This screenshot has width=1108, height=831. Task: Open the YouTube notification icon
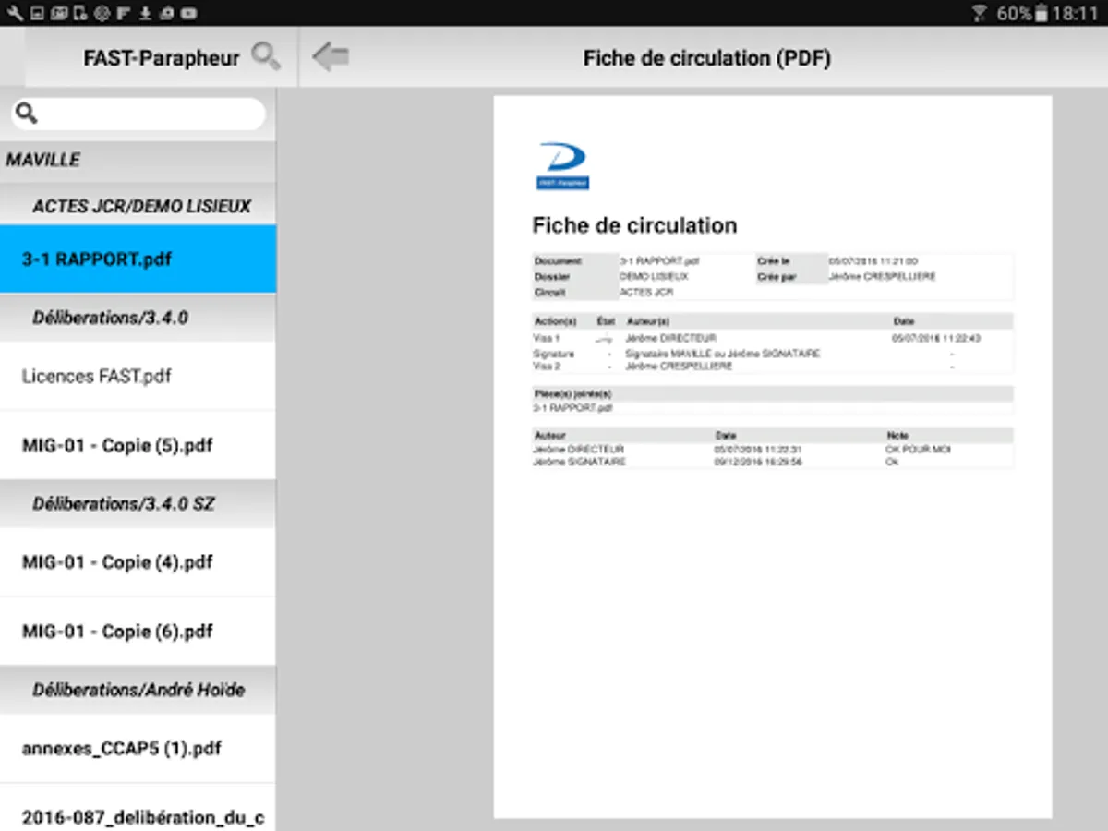point(189,13)
